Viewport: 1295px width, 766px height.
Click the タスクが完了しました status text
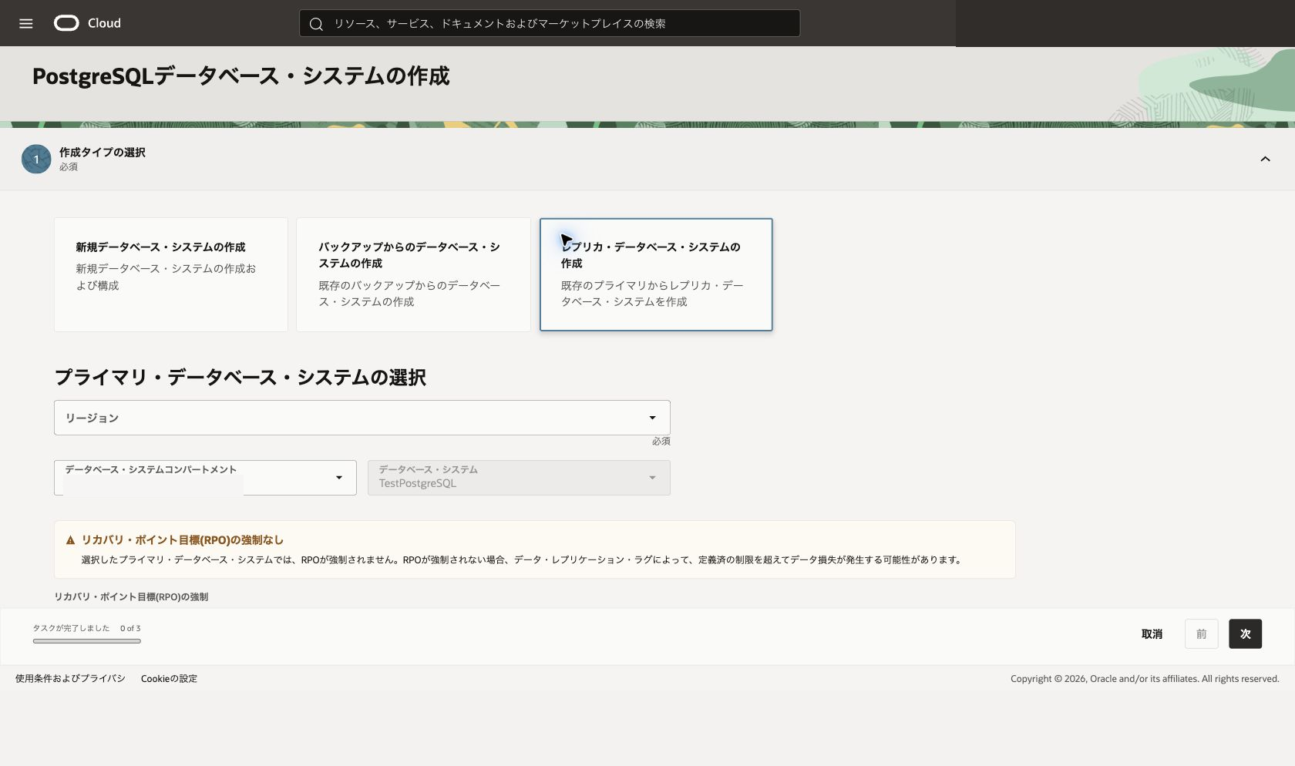pyautogui.click(x=71, y=628)
